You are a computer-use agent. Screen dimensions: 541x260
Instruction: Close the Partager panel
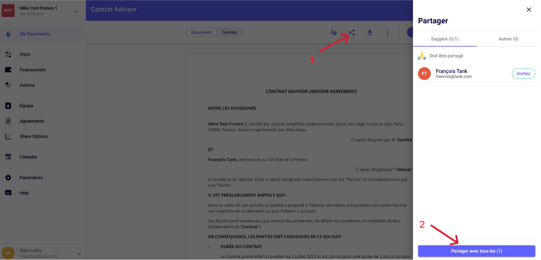[529, 10]
